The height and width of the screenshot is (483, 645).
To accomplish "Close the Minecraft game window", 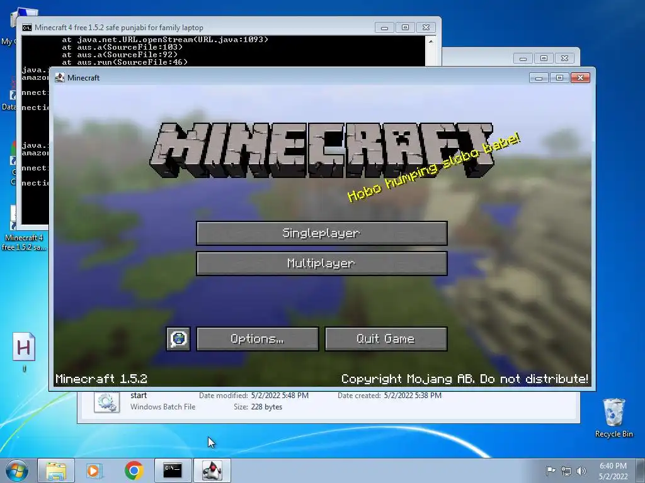I will click(x=580, y=77).
